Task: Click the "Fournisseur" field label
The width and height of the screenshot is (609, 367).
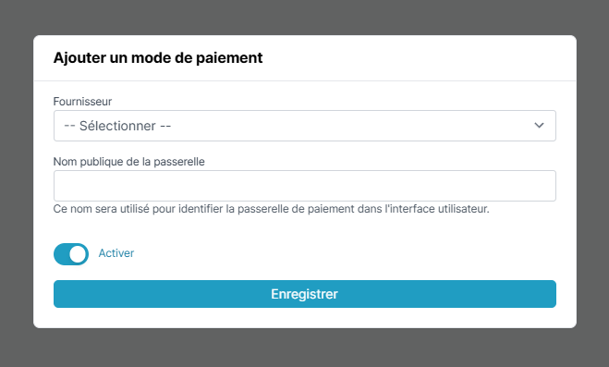Action: [x=82, y=102]
